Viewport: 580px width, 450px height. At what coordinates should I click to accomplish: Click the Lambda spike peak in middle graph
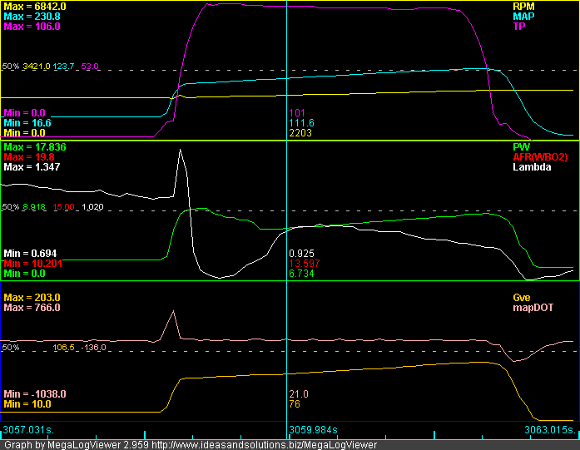point(180,150)
